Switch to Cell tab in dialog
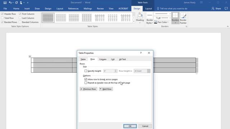This screenshot has width=230, height=129. (x=112, y=59)
